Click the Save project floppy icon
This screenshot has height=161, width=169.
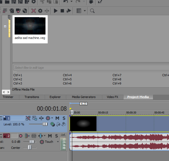pyautogui.click(x=14, y=2)
